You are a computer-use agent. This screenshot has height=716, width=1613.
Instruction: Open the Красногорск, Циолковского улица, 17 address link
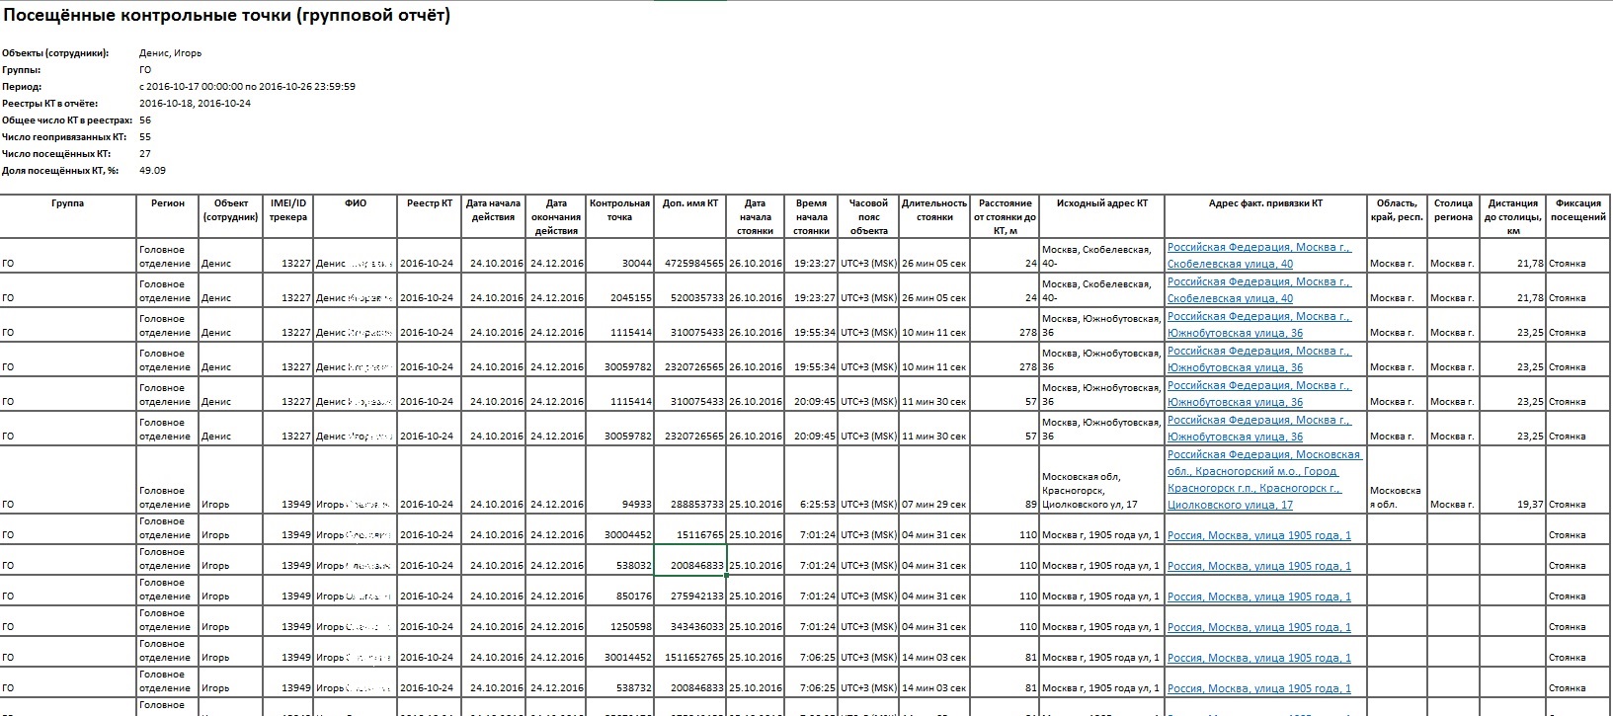pos(1263,480)
